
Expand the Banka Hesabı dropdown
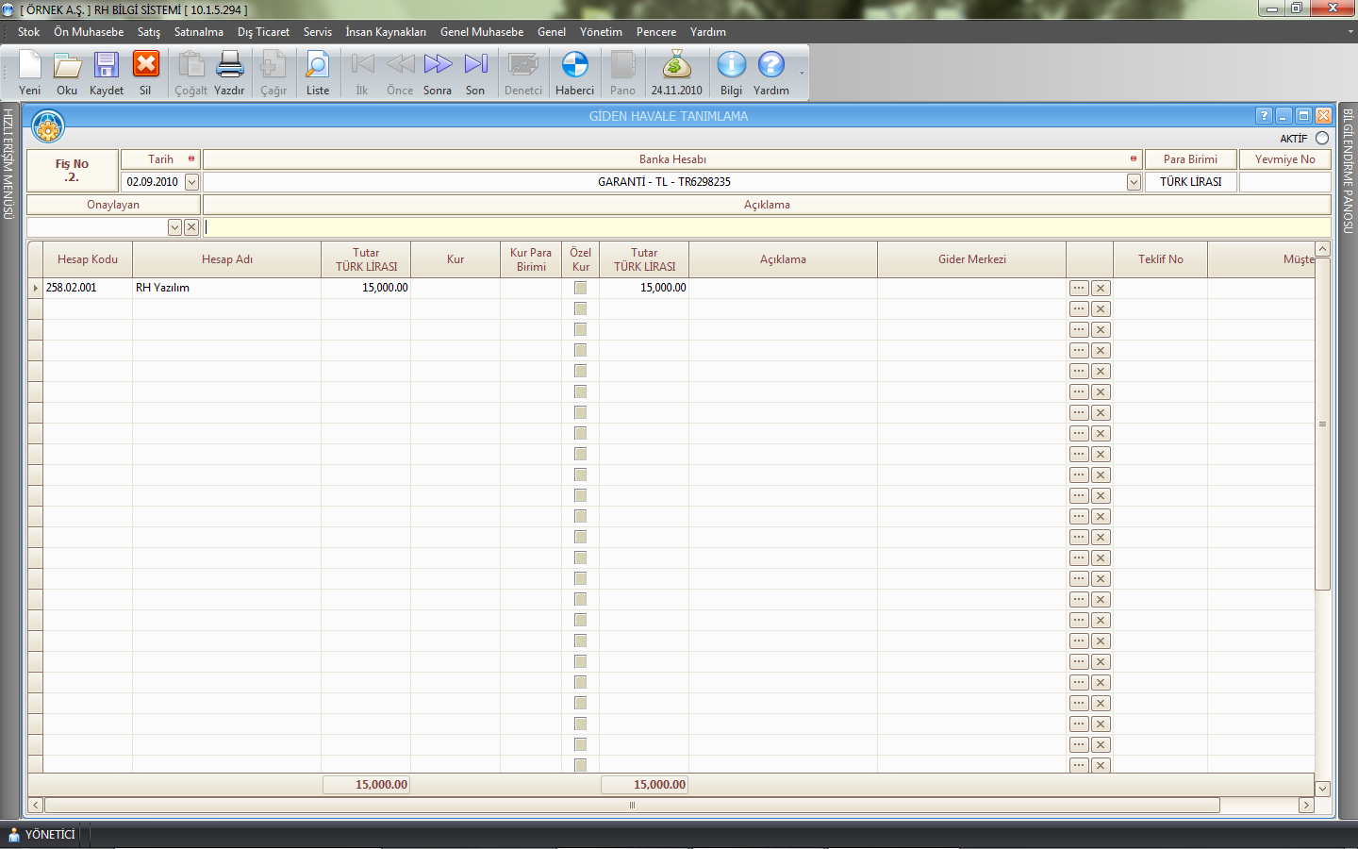[x=1134, y=182]
